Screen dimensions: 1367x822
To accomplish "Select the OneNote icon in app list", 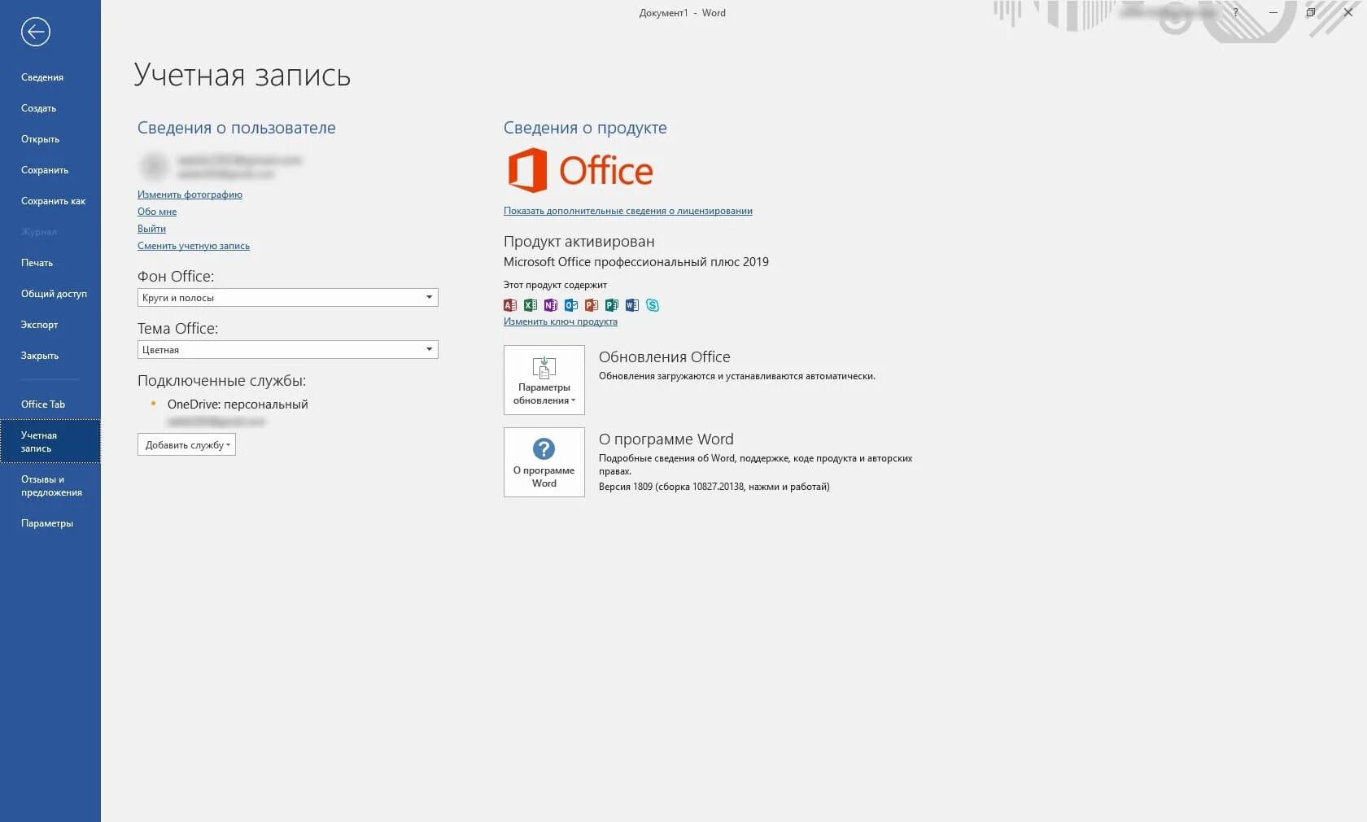I will coord(550,305).
